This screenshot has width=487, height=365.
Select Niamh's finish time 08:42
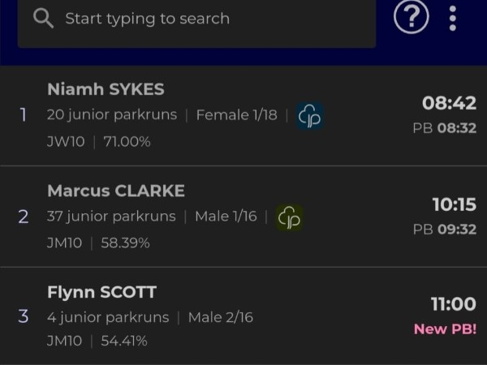coord(449,103)
